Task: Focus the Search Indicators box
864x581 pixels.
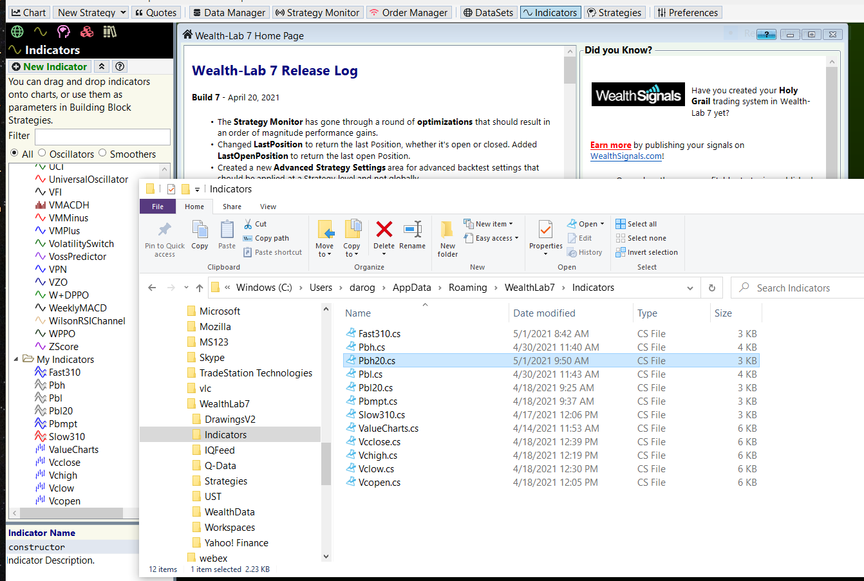Action: (x=798, y=288)
